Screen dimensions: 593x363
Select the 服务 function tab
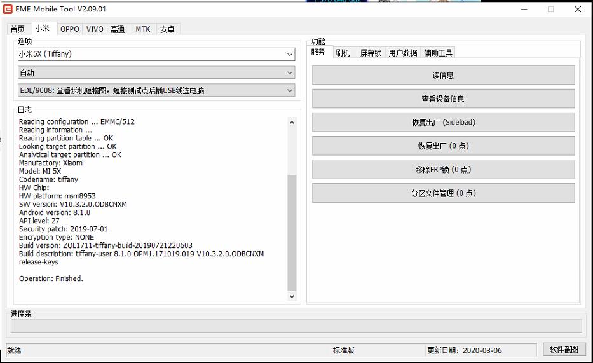pos(318,52)
